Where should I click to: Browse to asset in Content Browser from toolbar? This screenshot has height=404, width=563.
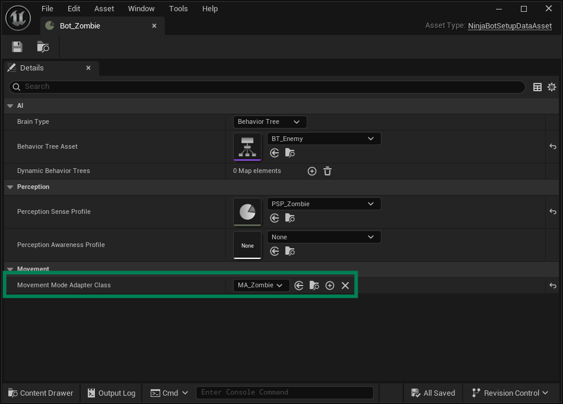(x=42, y=46)
